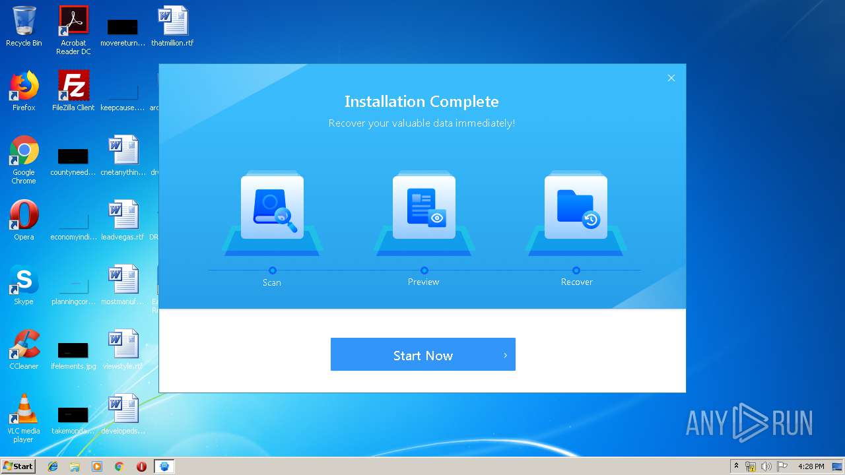Select cnetanythin... document on desktop

[x=123, y=156]
